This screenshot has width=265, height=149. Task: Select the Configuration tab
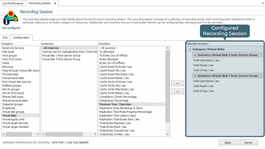[x=21, y=38]
